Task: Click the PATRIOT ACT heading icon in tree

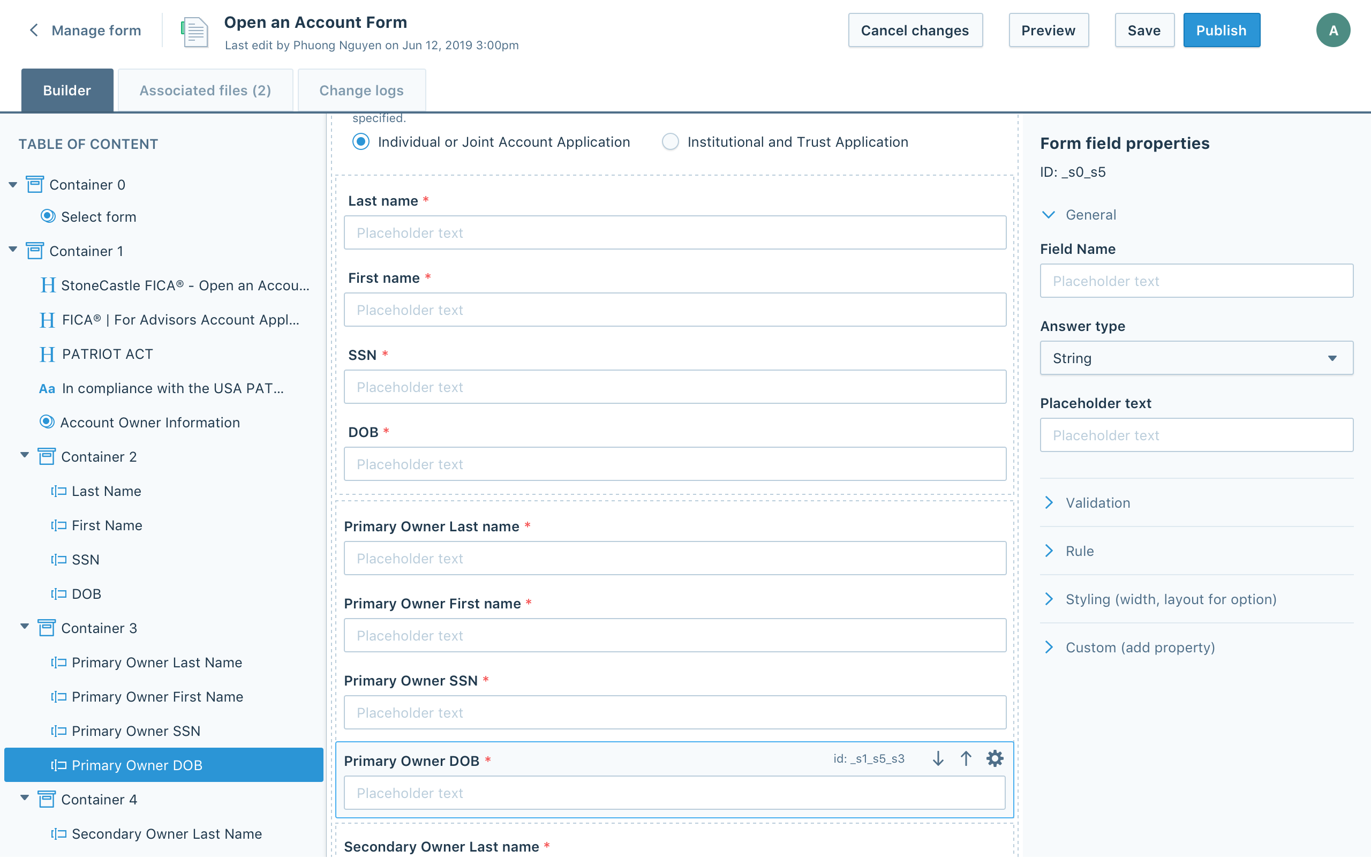Action: [x=47, y=354]
